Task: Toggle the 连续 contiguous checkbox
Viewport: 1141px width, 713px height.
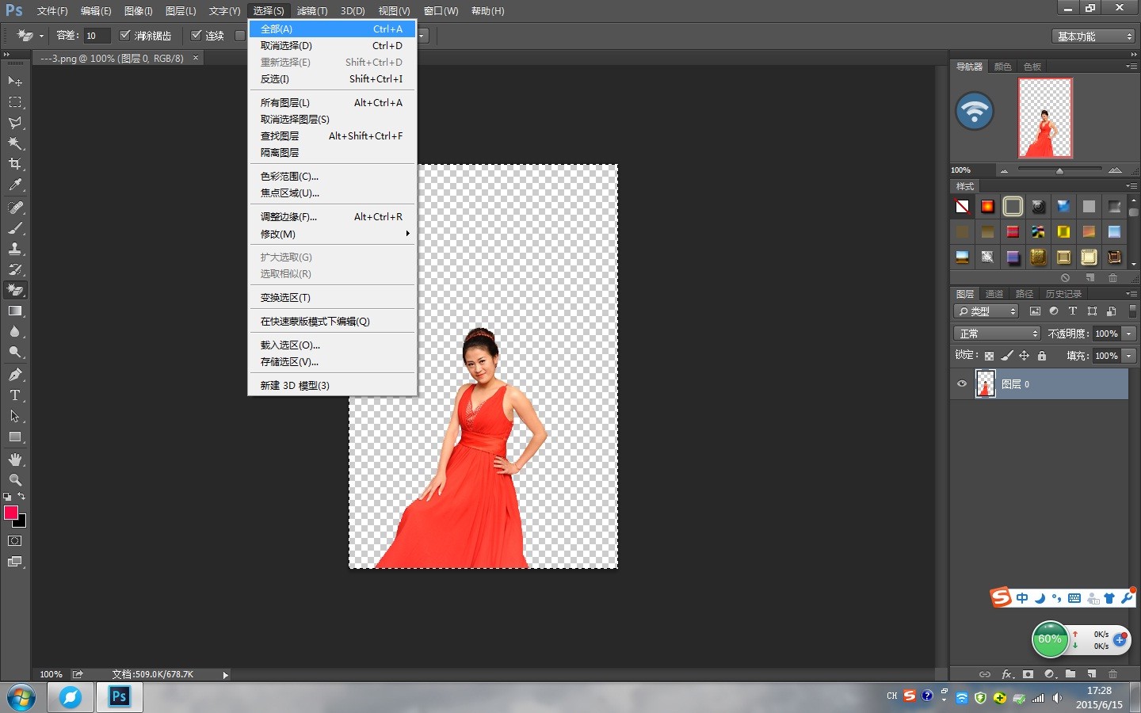Action: pos(196,36)
